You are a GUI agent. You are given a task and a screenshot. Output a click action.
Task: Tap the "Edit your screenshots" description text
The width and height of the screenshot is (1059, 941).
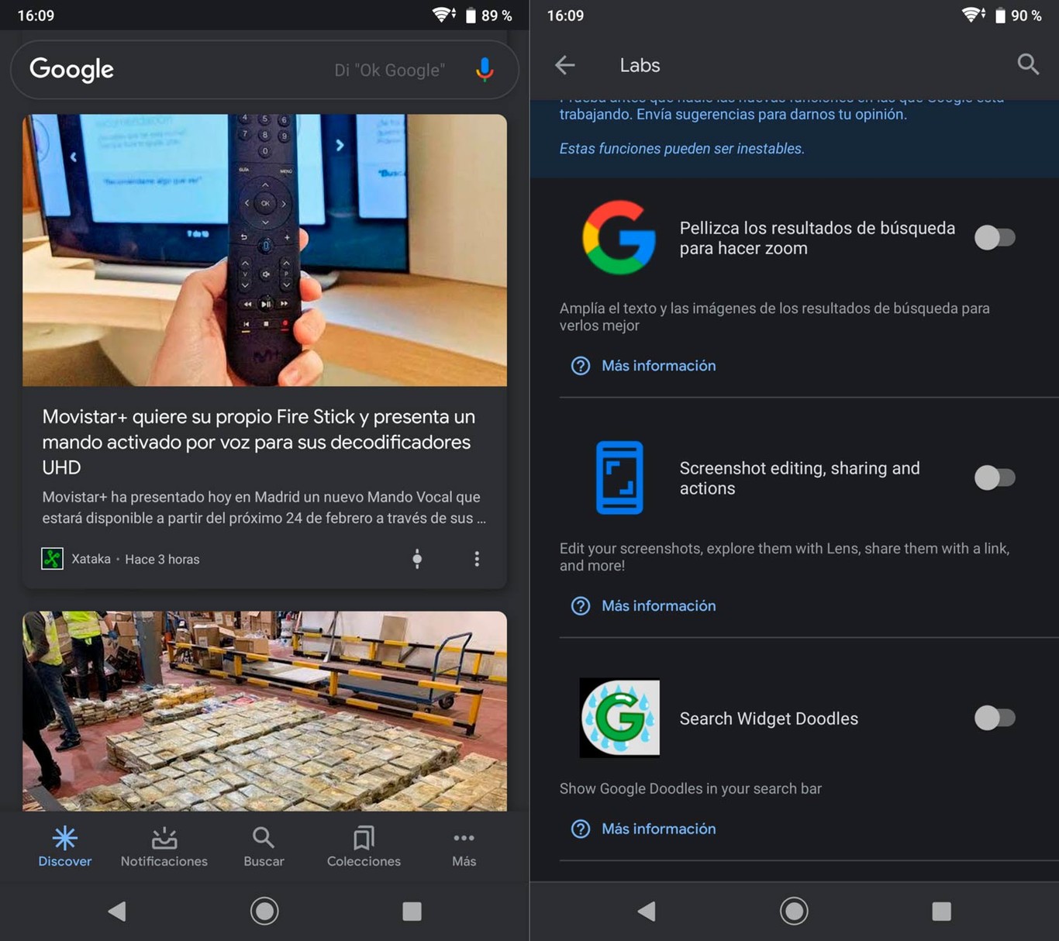pyautogui.click(x=785, y=557)
